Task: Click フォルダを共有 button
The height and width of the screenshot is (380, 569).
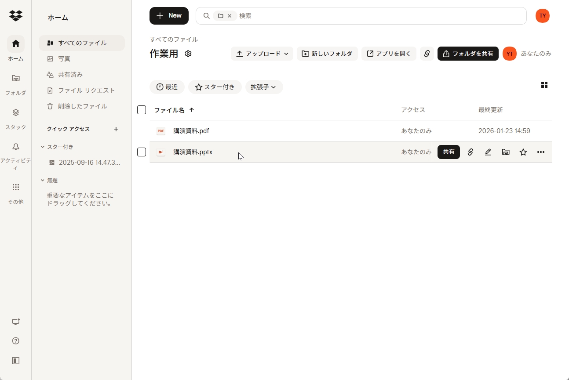Action: (468, 54)
